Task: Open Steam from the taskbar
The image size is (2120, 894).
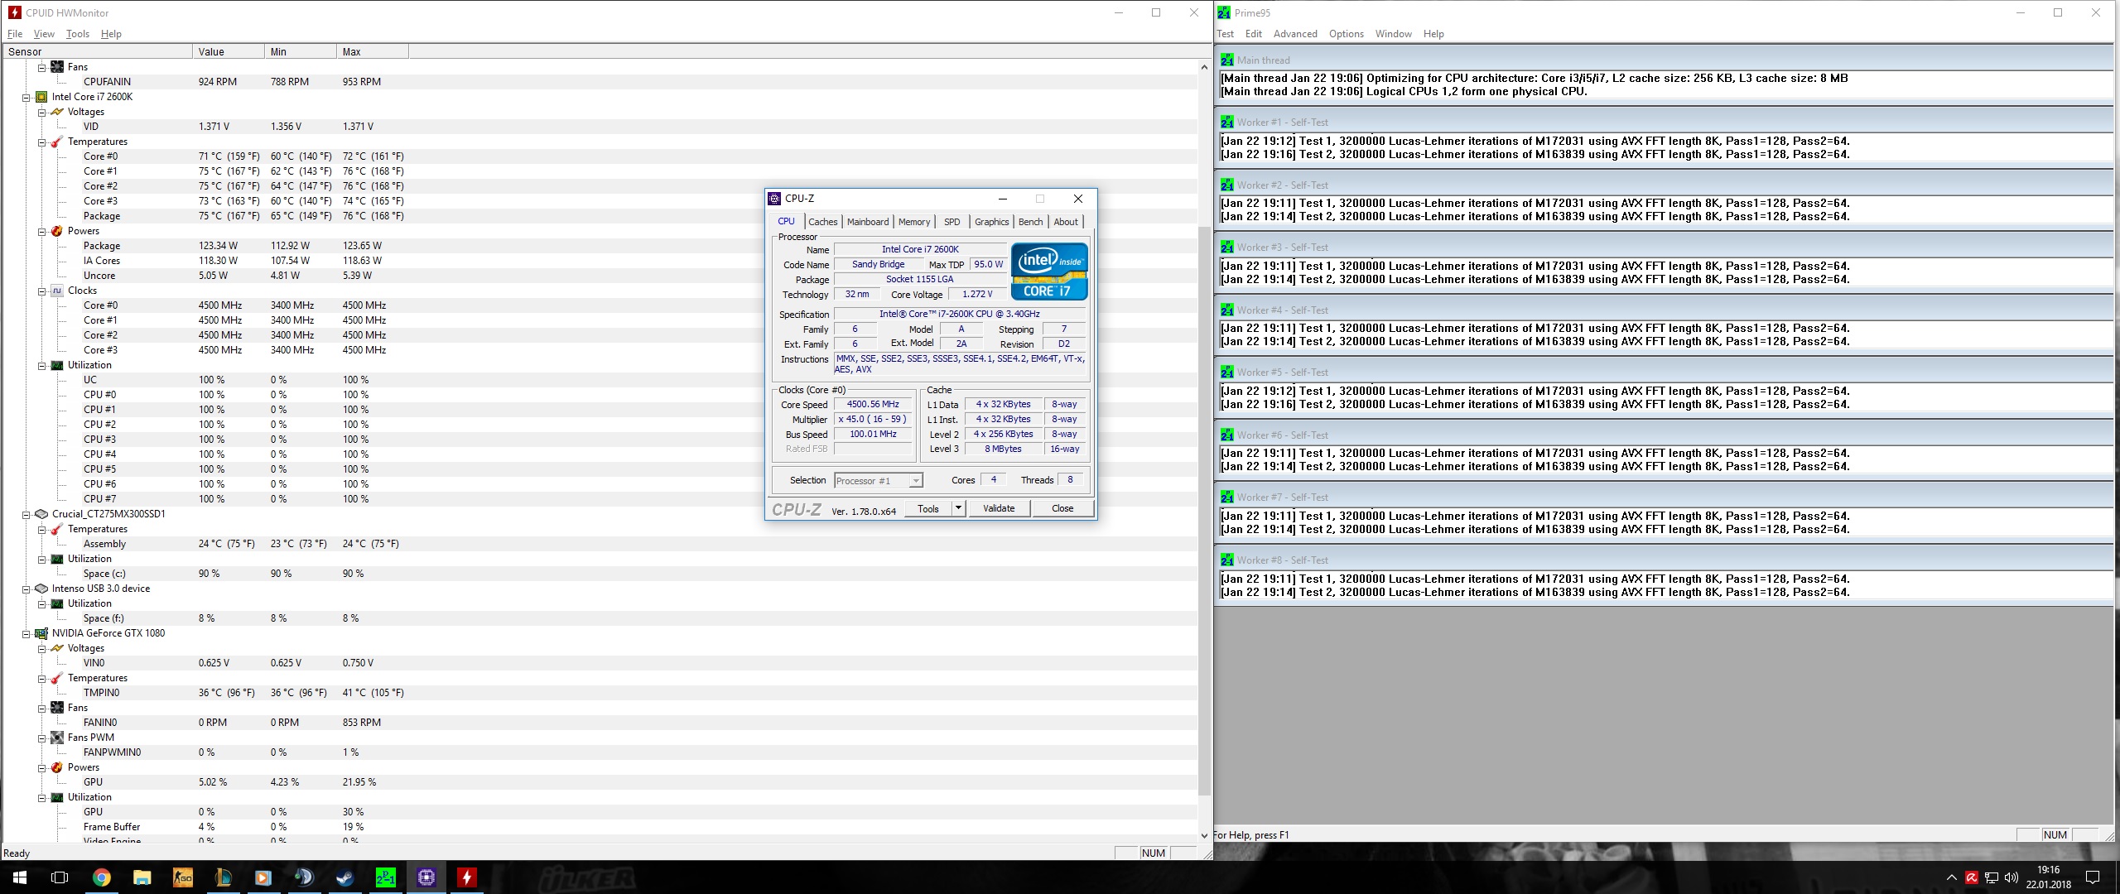Action: coord(344,877)
